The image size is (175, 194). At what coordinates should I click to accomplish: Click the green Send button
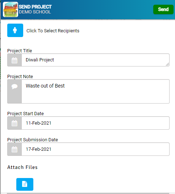(163, 9)
